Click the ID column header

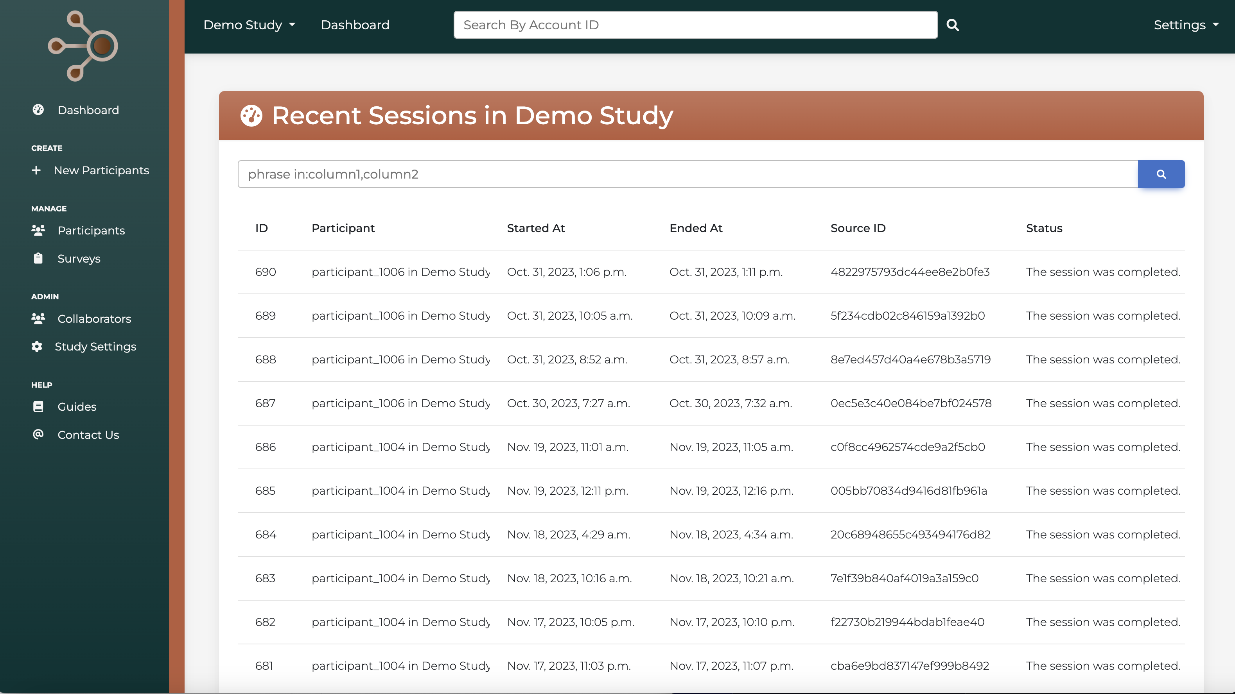261,228
